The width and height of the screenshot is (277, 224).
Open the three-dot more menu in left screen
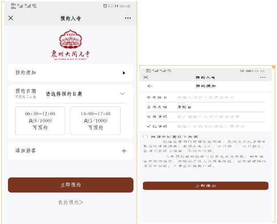coord(128,18)
